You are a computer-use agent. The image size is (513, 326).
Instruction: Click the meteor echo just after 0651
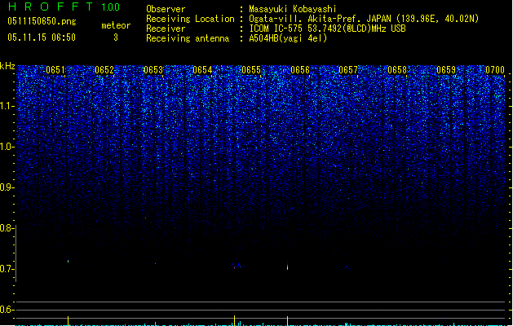pyautogui.click(x=68, y=261)
